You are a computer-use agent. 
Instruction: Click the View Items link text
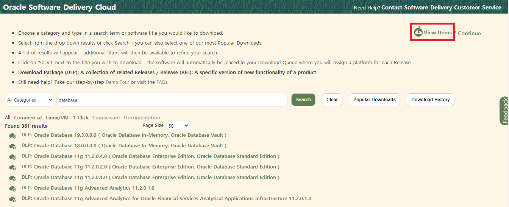[x=438, y=32]
